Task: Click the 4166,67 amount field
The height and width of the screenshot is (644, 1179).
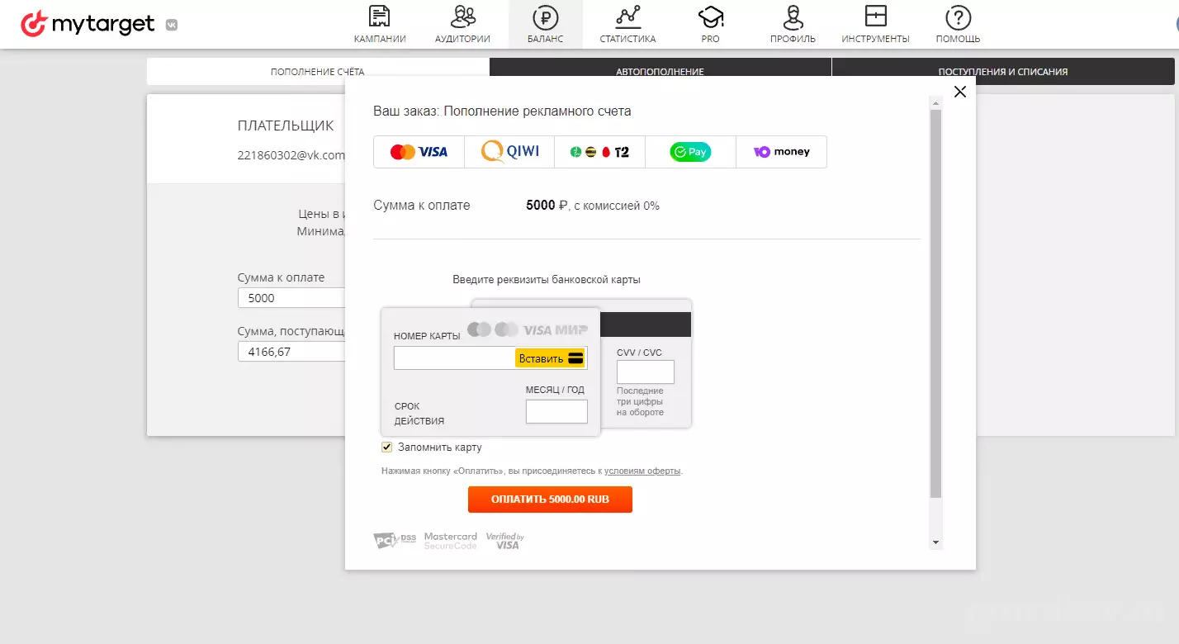Action: [291, 352]
